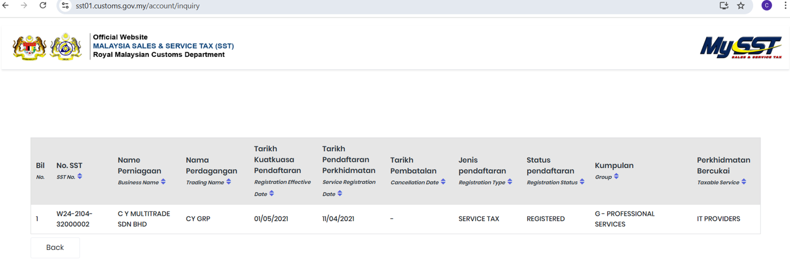Click the browser reload page icon
This screenshot has height=275, width=790.
click(43, 6)
